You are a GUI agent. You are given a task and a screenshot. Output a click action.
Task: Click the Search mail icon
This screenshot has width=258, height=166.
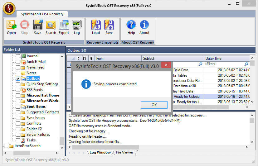point(51,26)
